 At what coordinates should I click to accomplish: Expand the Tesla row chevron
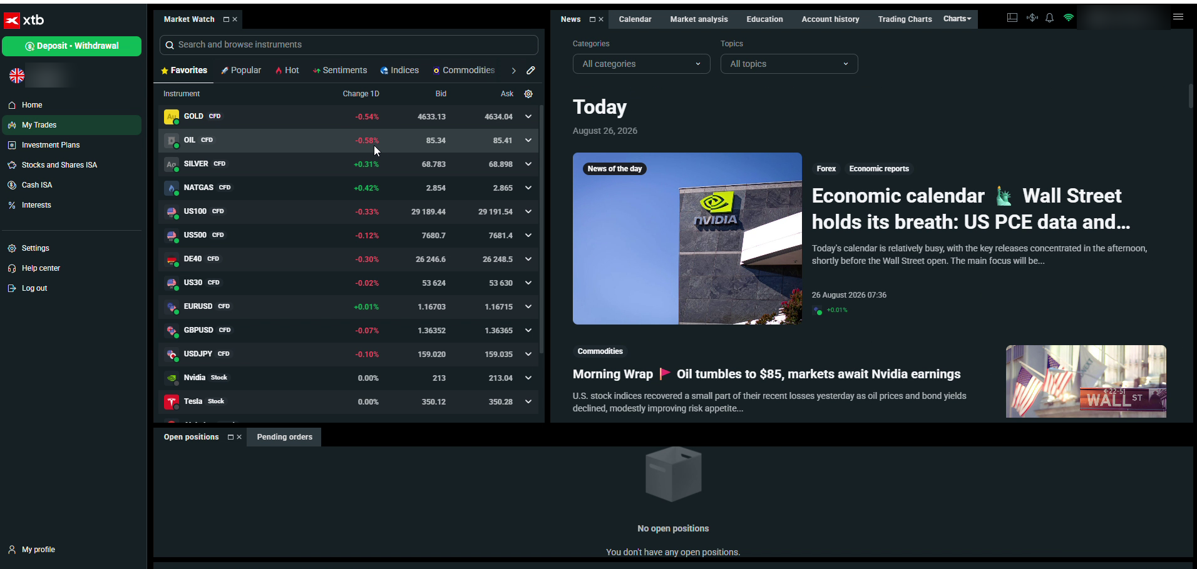pyautogui.click(x=528, y=402)
